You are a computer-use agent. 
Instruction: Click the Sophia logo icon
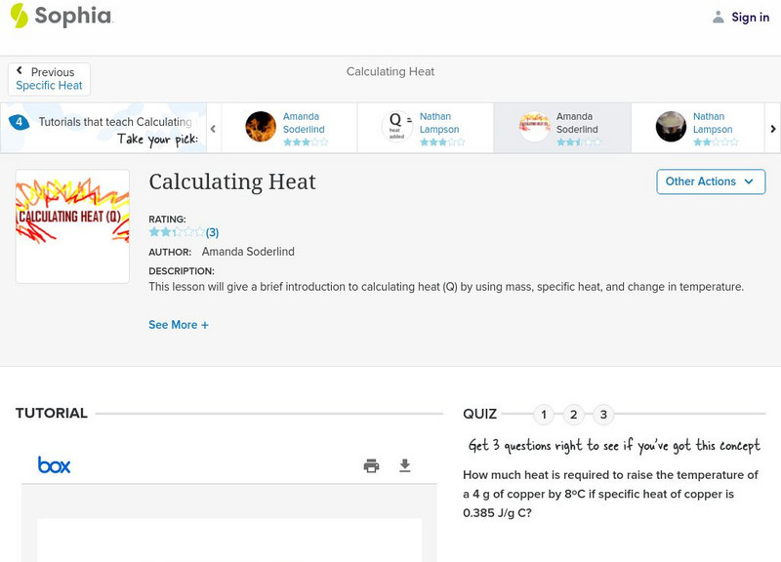point(19,16)
